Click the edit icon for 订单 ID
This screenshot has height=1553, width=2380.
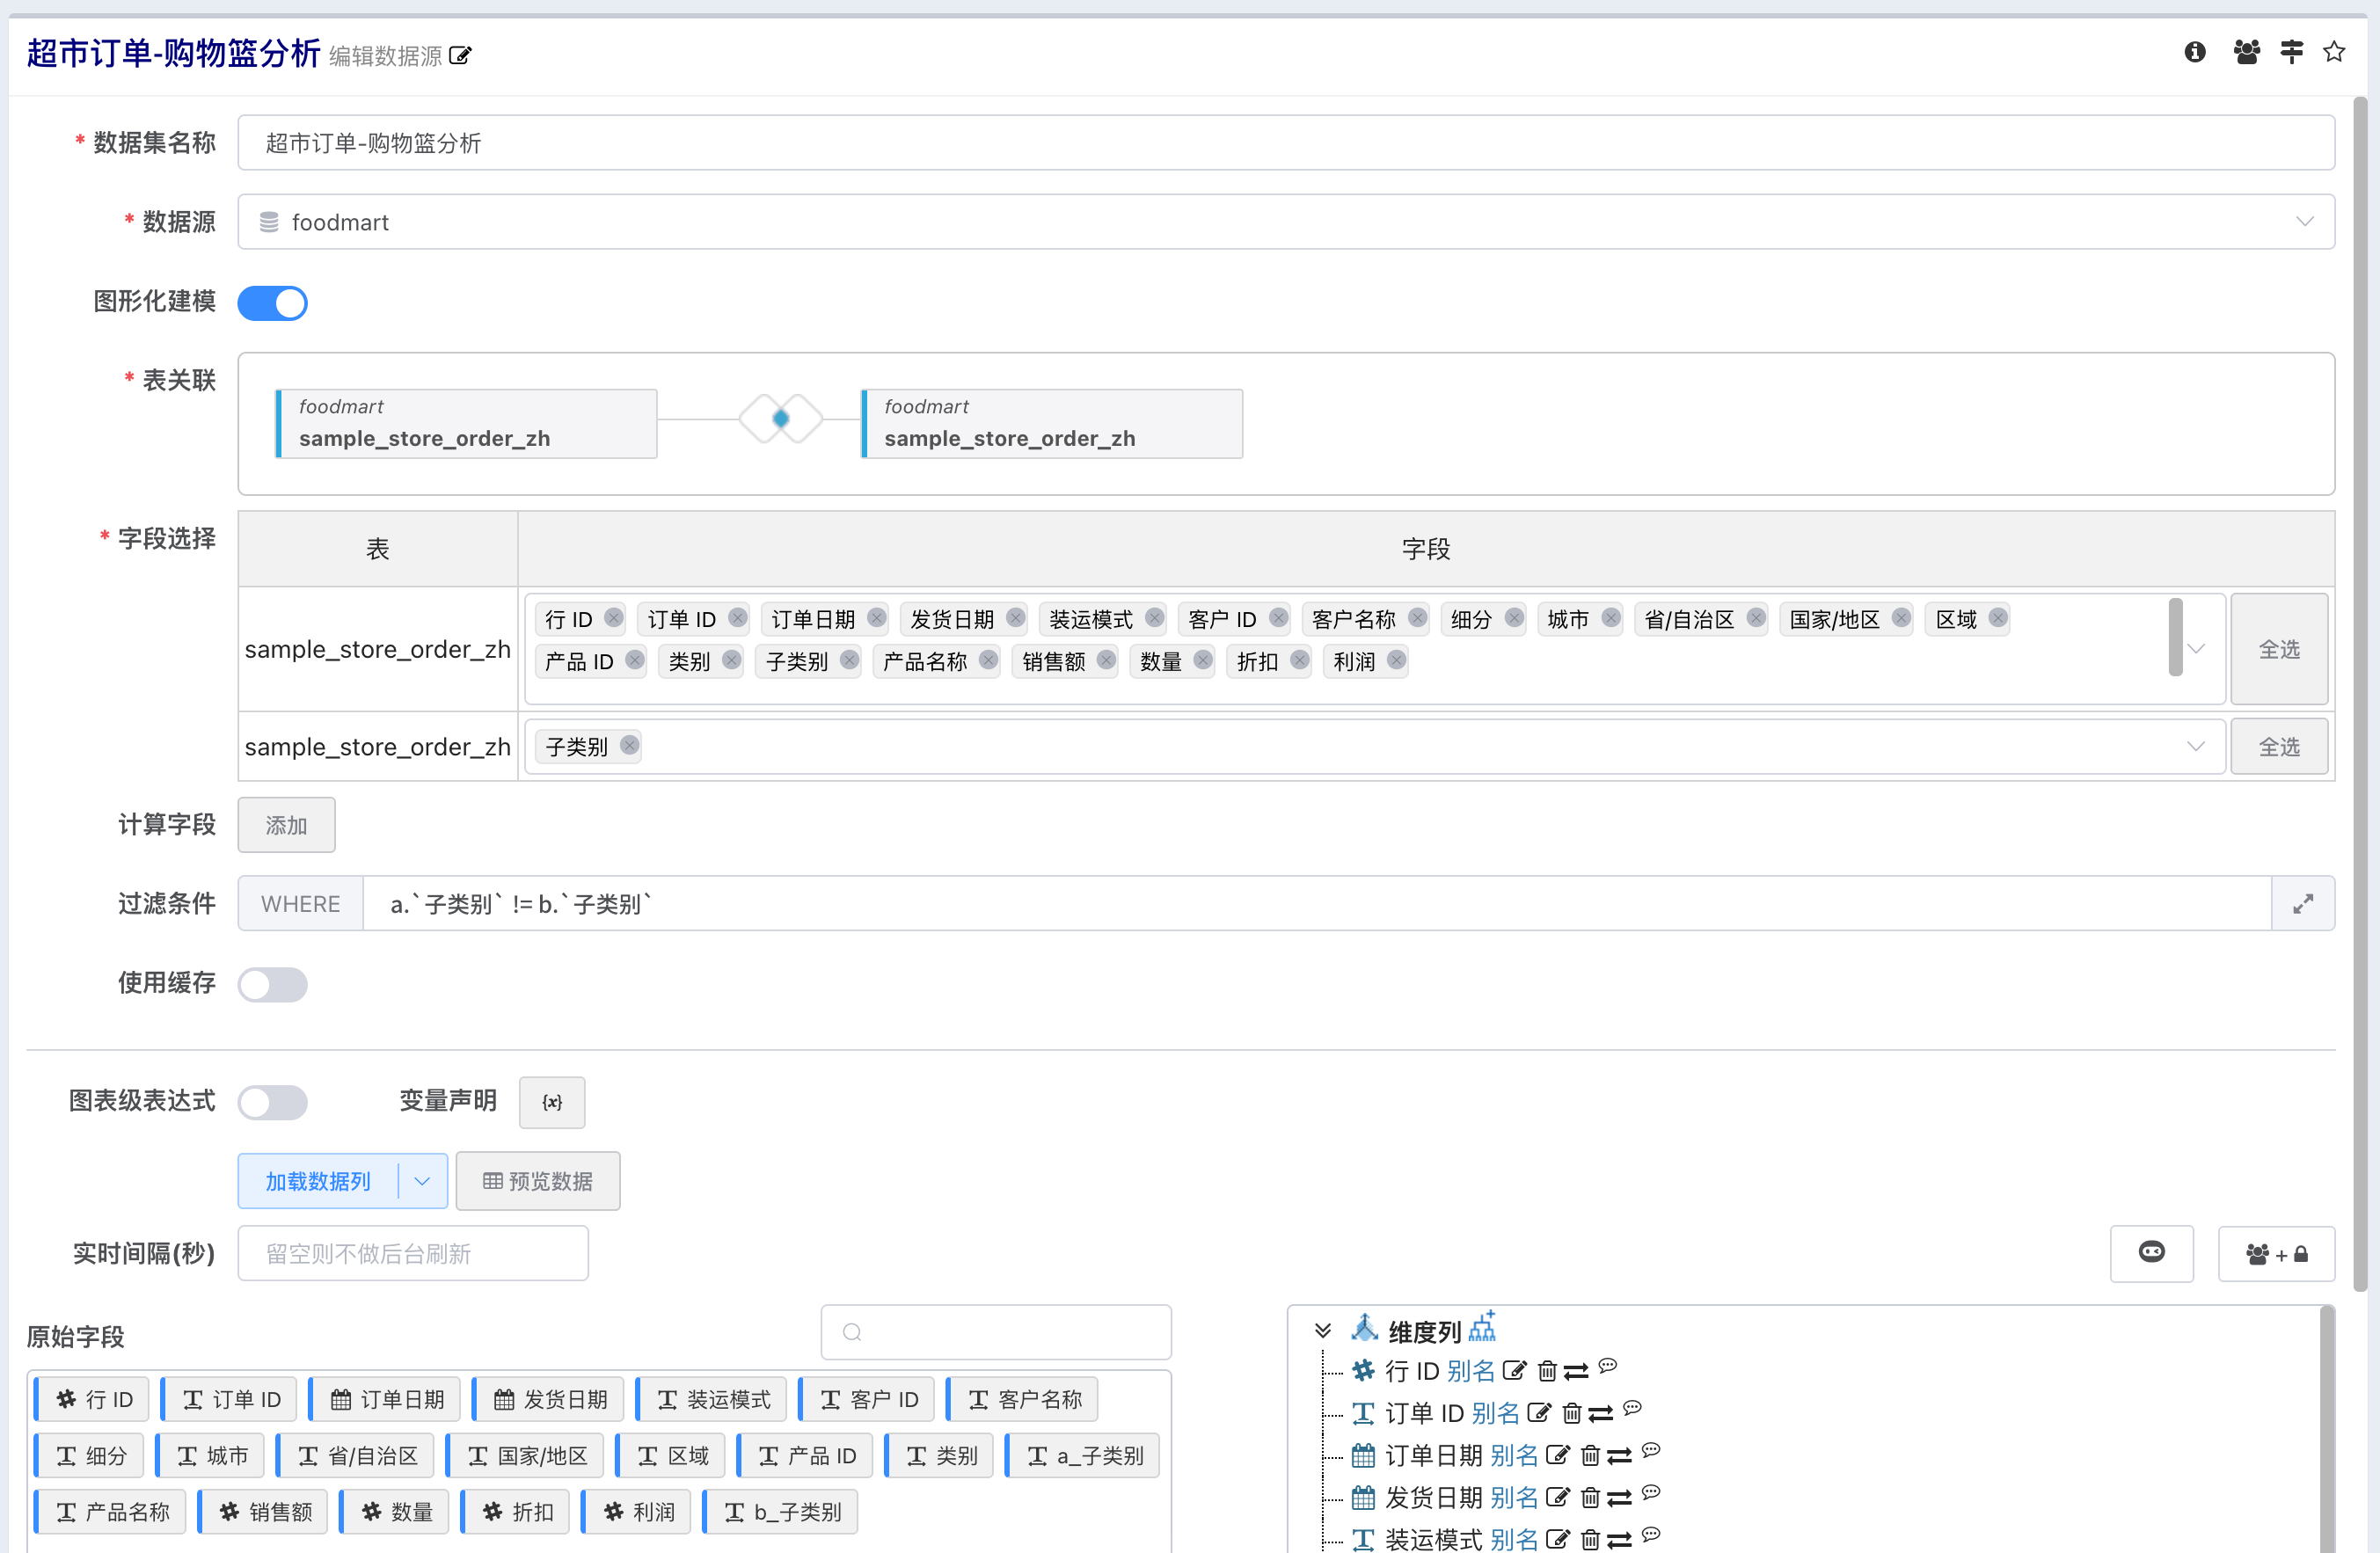1539,1413
